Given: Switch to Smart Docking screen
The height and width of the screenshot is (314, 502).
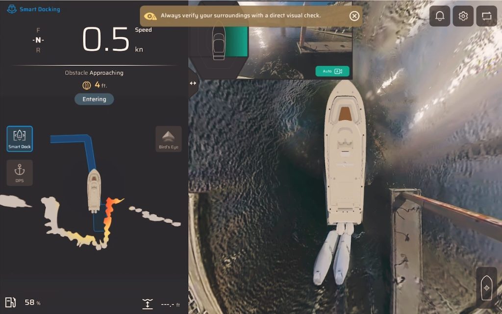Looking at the screenshot, I should (x=32, y=8).
